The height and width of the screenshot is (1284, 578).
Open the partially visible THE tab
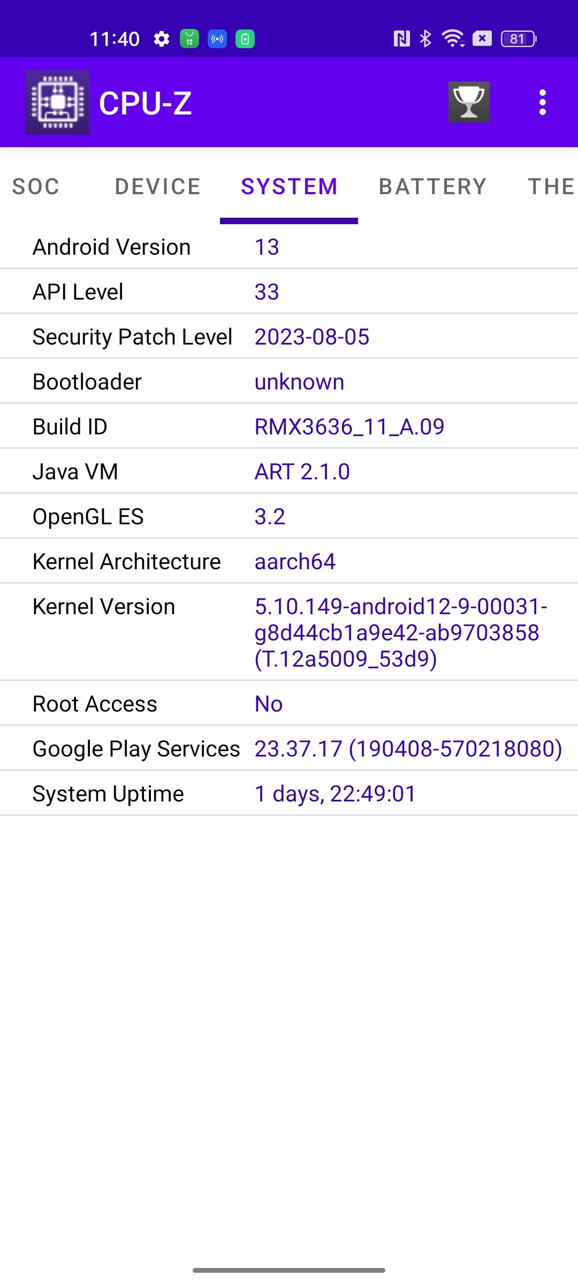click(551, 186)
